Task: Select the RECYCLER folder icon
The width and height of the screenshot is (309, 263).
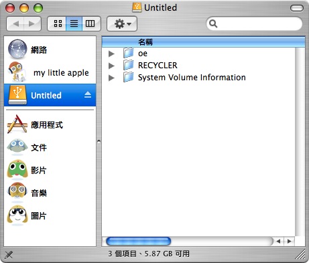Action: (x=129, y=65)
